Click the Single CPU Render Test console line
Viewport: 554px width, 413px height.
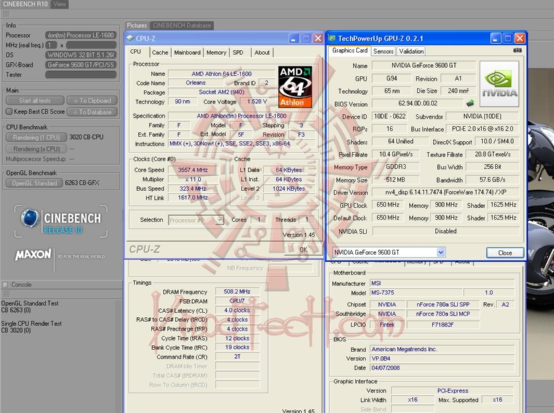pos(31,323)
